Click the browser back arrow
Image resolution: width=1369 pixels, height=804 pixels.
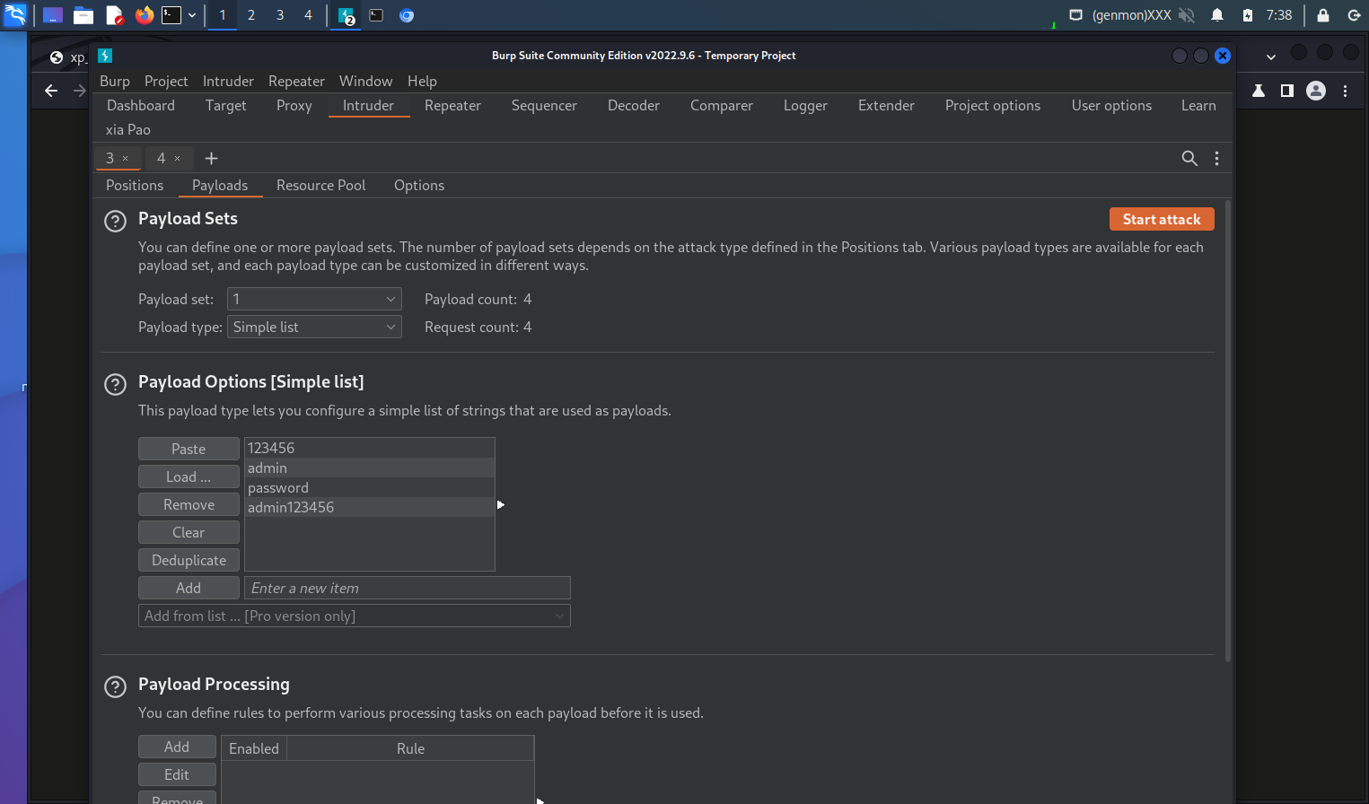(51, 91)
